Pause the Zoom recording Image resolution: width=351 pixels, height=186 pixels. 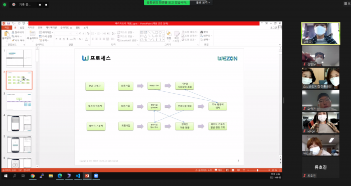click(x=40, y=5)
